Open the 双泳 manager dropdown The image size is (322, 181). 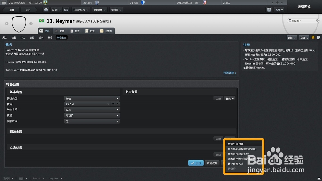(56, 10)
